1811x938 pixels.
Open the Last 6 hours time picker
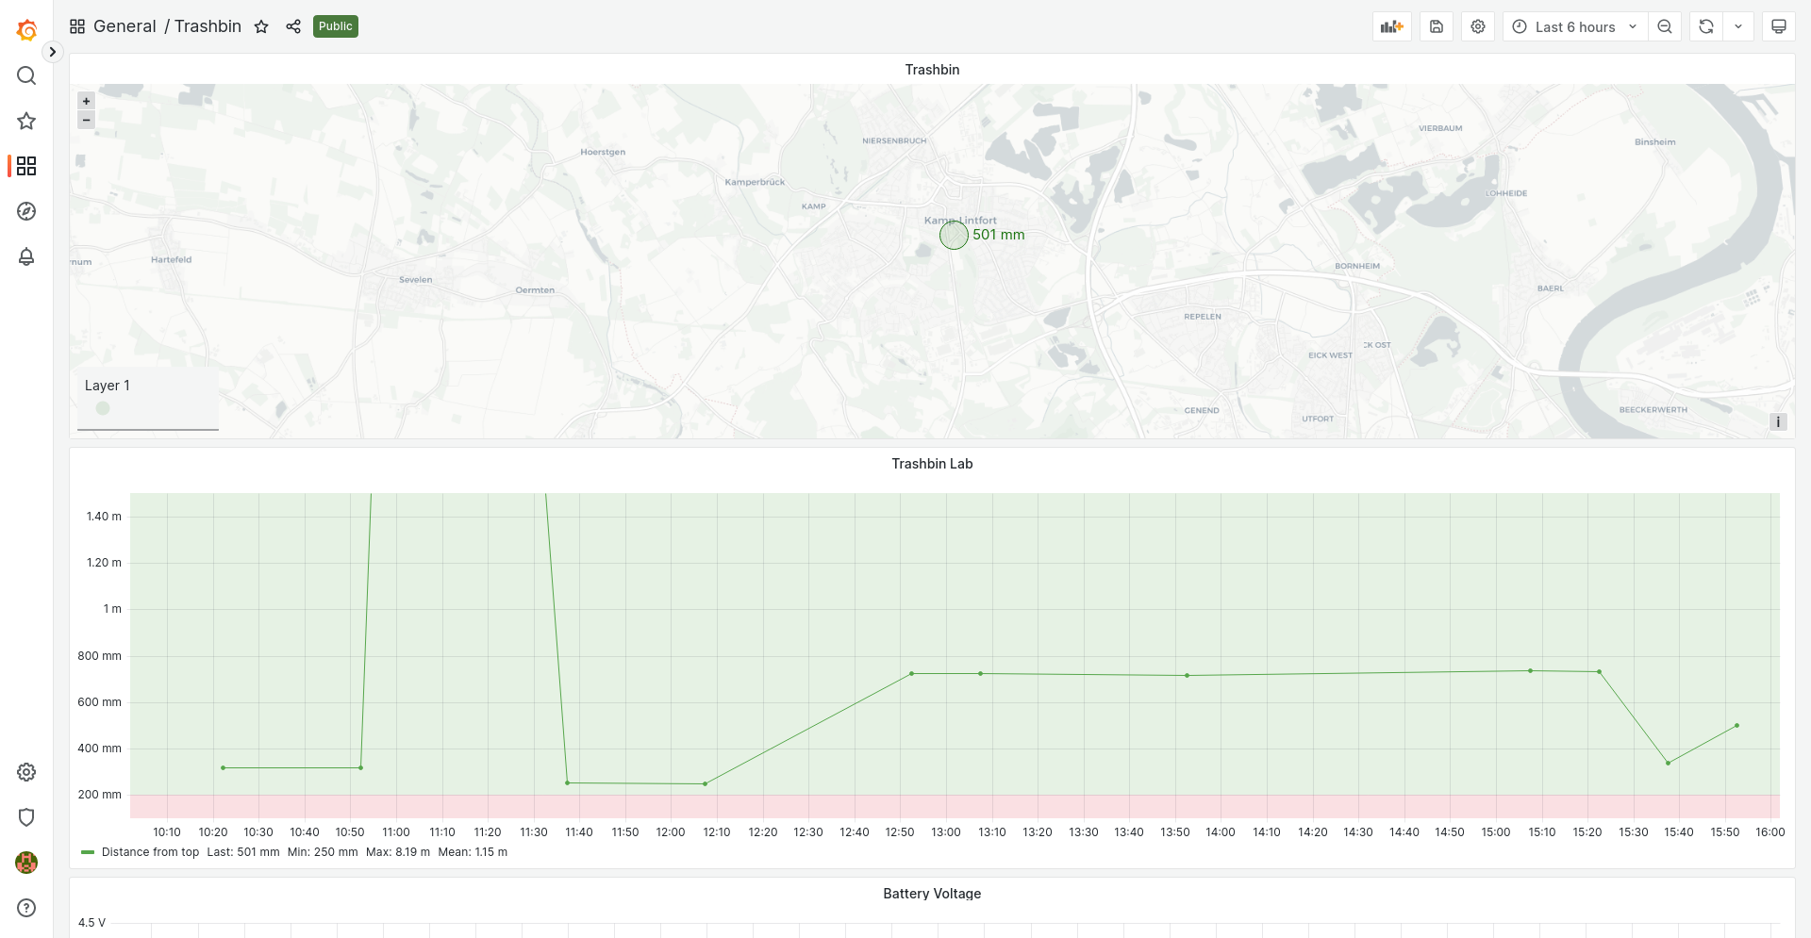point(1574,26)
